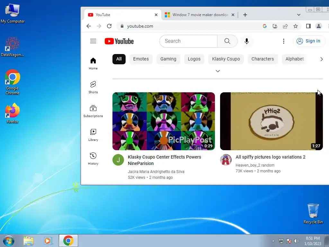Click Chrome taskbar button
The width and height of the screenshot is (329, 247).
coord(68,241)
